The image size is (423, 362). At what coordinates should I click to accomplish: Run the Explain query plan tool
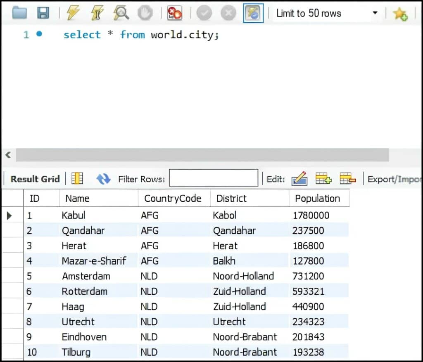pyautogui.click(x=120, y=13)
